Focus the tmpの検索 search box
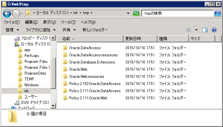Screen dimensions: 223x127 (x=178, y=13)
